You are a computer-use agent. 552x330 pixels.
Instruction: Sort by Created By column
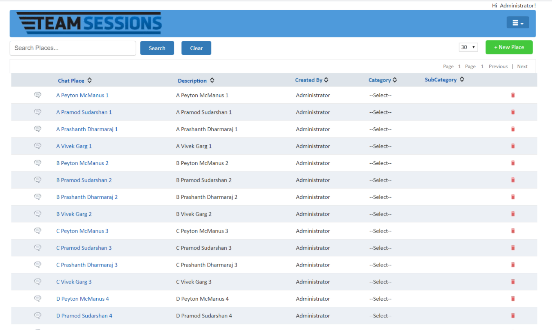312,80
